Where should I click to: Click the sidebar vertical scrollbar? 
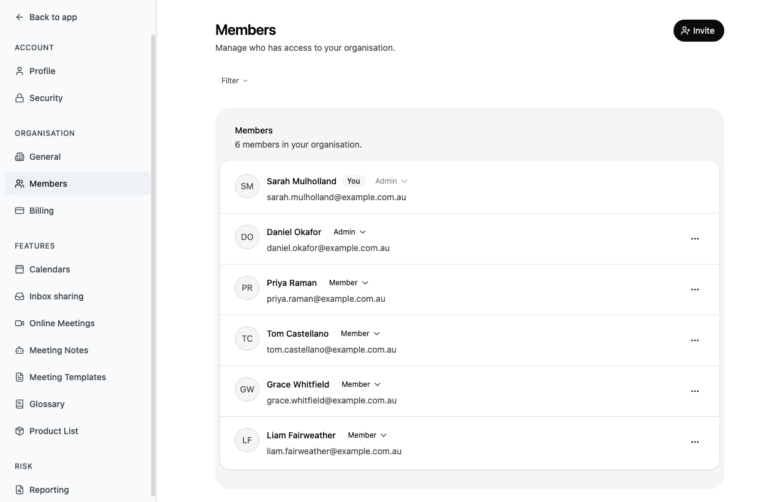[153, 266]
